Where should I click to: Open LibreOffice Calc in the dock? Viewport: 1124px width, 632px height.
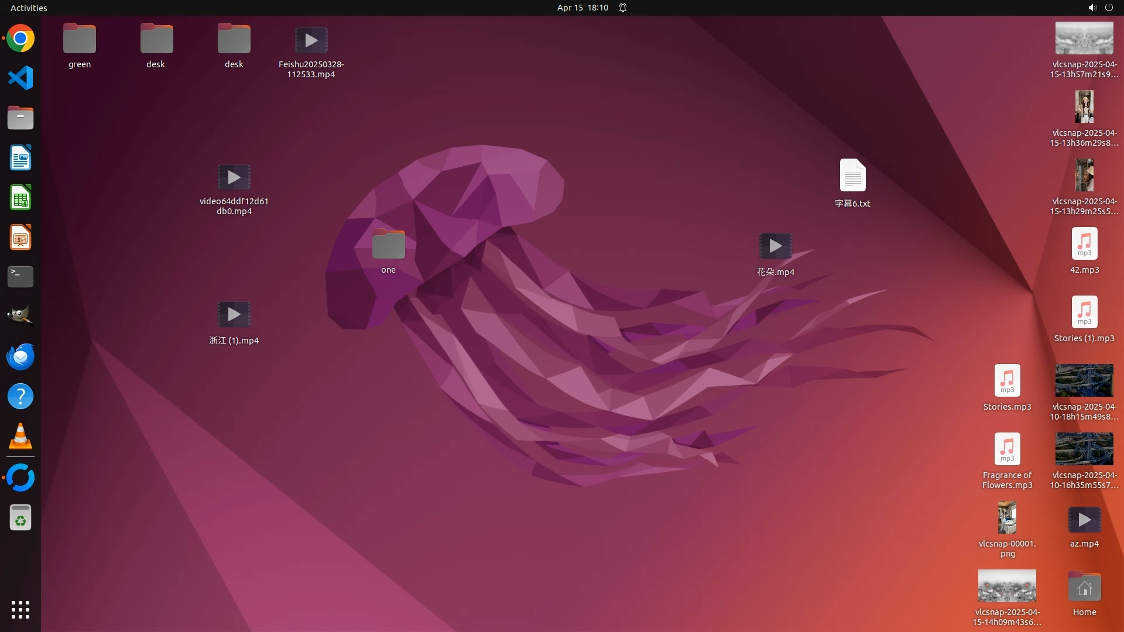tap(20, 198)
